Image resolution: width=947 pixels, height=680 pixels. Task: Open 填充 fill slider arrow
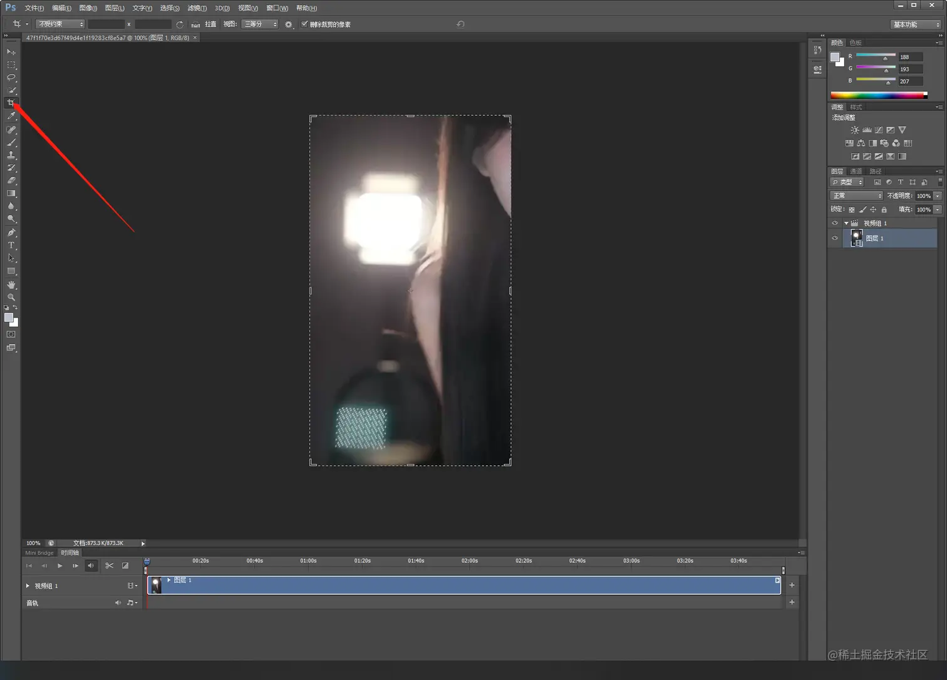938,210
